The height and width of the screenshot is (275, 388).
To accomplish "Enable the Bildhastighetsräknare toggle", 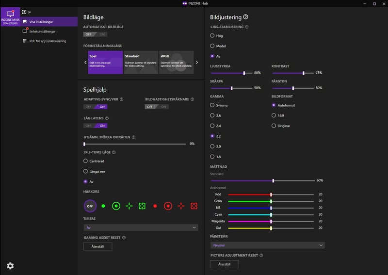I will [x=157, y=107].
